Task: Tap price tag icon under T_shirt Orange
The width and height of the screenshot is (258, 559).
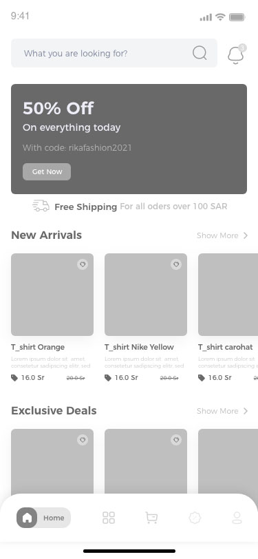Action: [x=14, y=378]
